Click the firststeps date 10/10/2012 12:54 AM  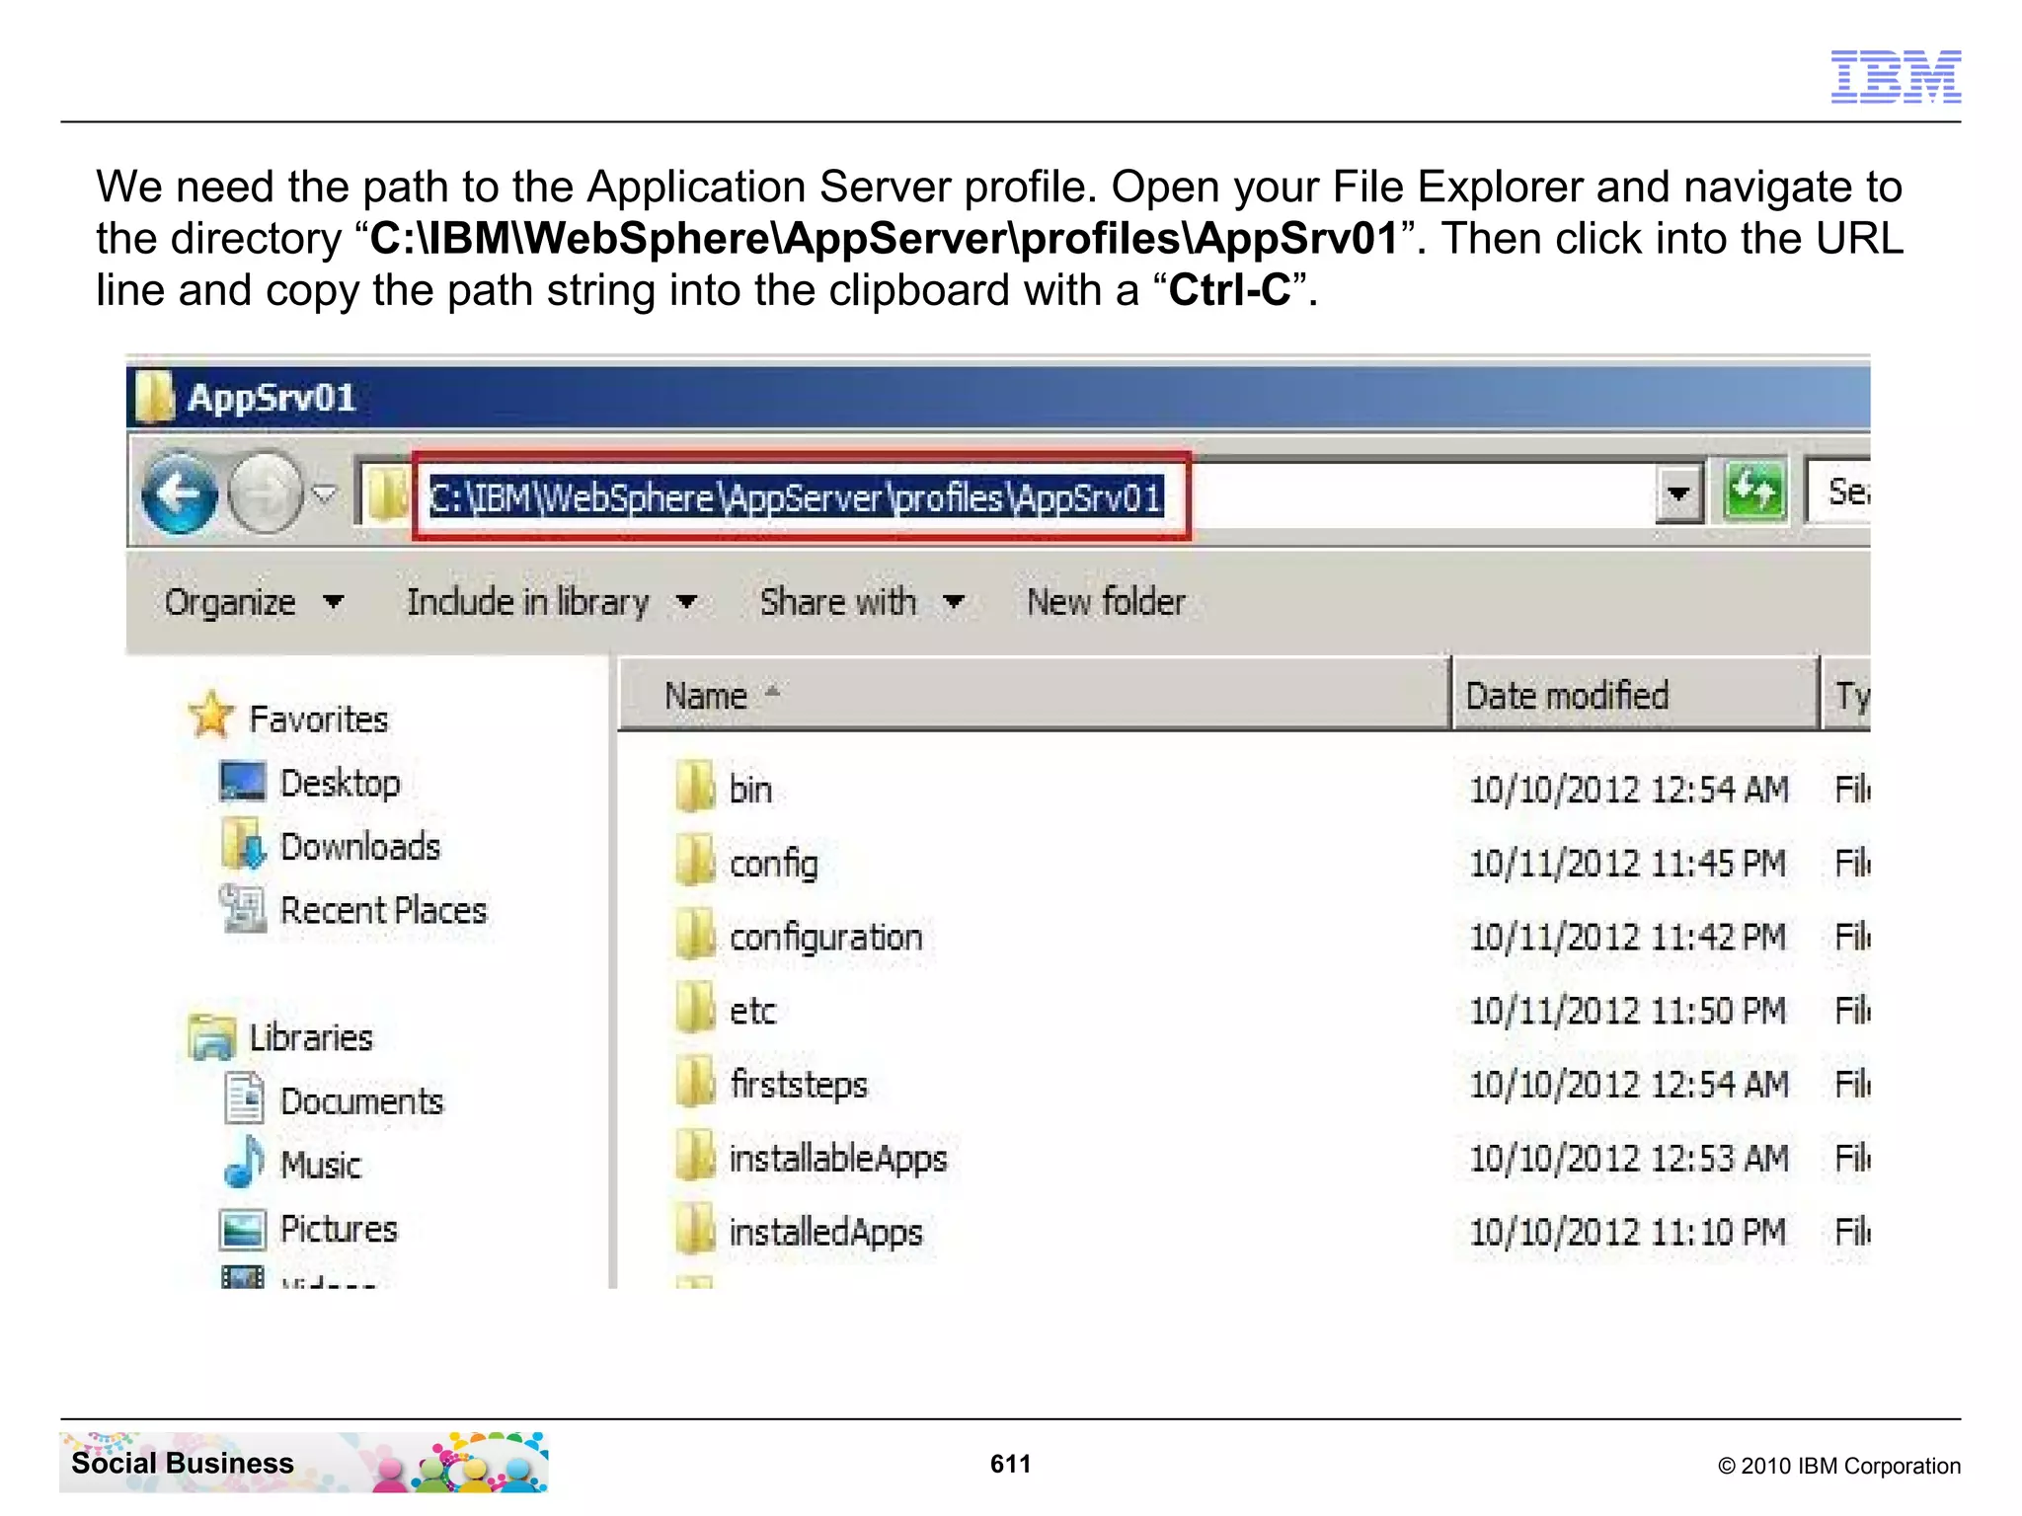click(1629, 1085)
